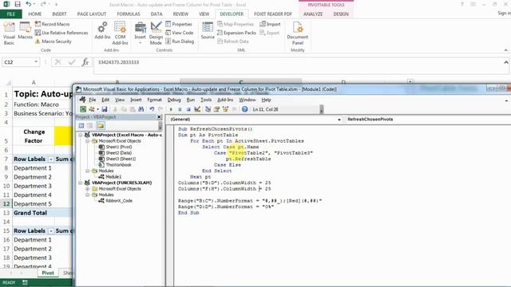Open the VBA Add-Ins menu

(x=225, y=100)
